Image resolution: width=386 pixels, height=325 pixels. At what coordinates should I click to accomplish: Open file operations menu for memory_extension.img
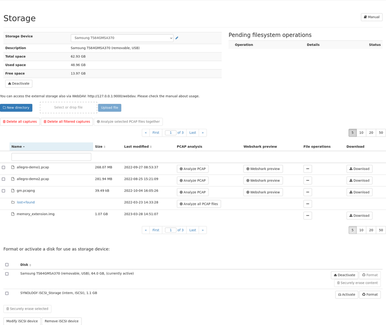(x=308, y=216)
